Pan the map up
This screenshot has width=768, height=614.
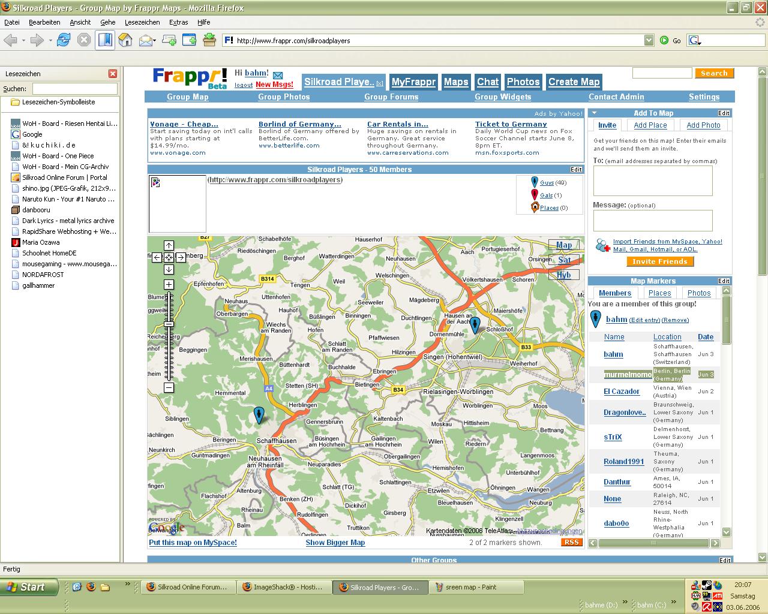point(169,245)
